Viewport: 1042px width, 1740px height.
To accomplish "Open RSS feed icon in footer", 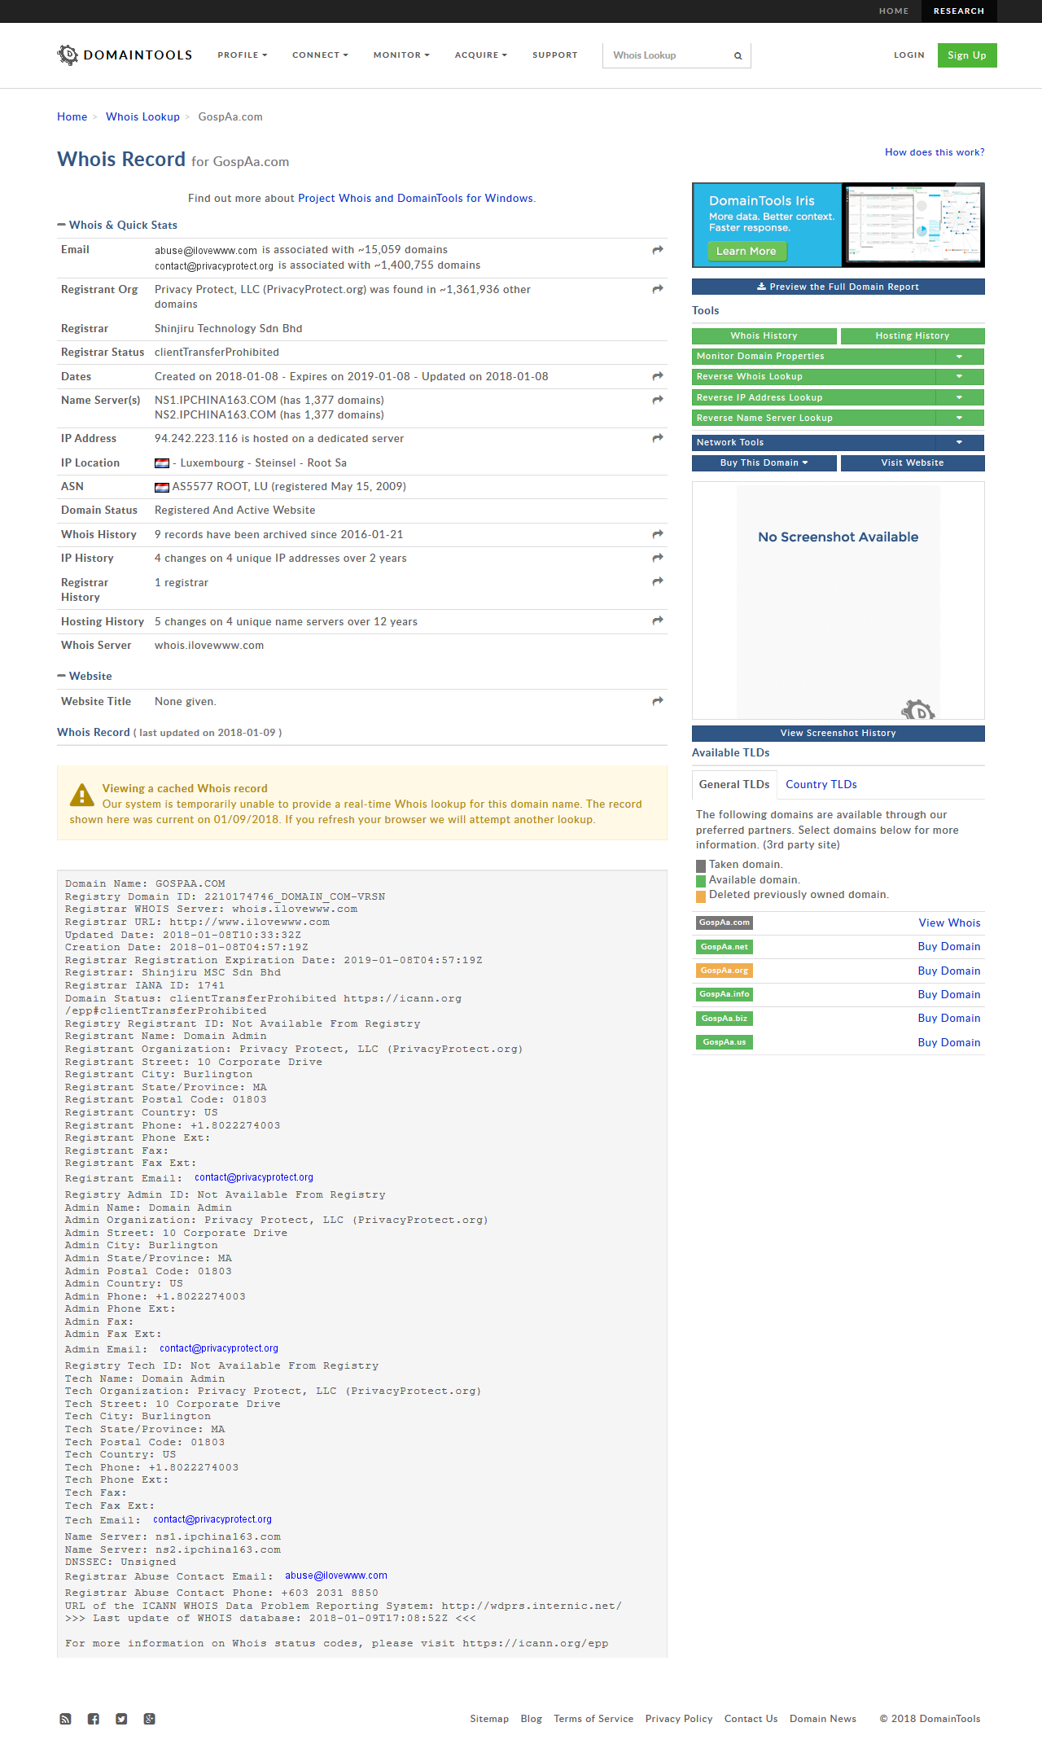I will click(65, 1719).
